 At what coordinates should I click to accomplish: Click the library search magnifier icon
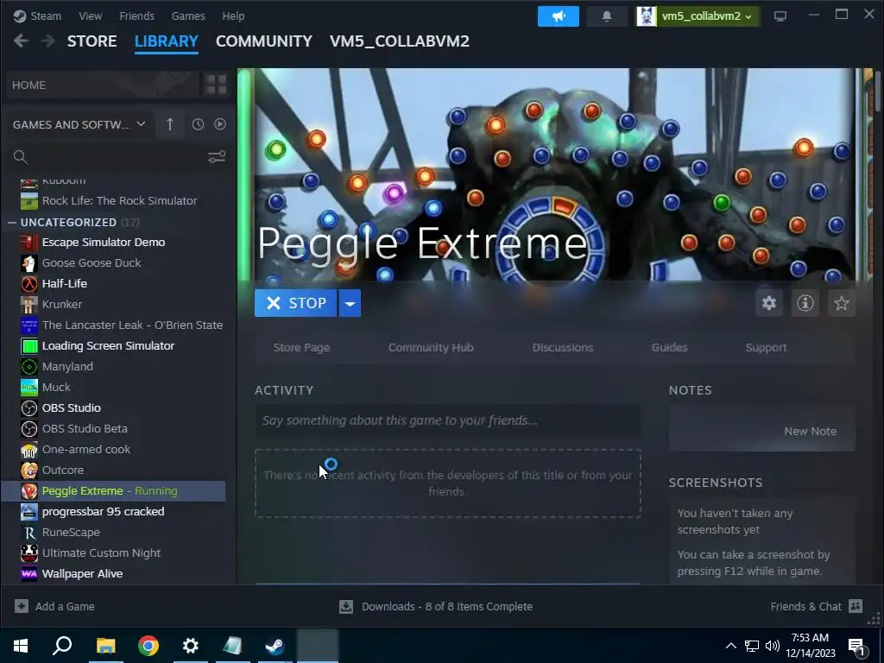(x=21, y=157)
